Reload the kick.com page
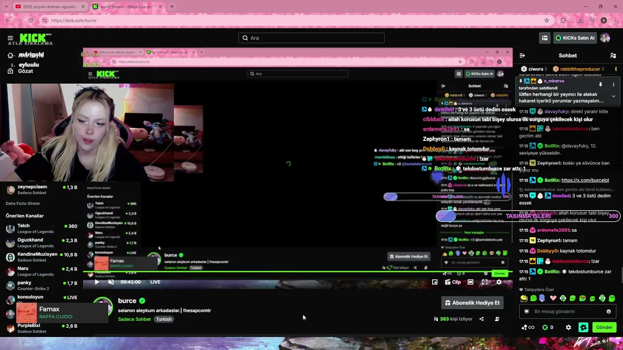The image size is (623, 350). tap(31, 20)
